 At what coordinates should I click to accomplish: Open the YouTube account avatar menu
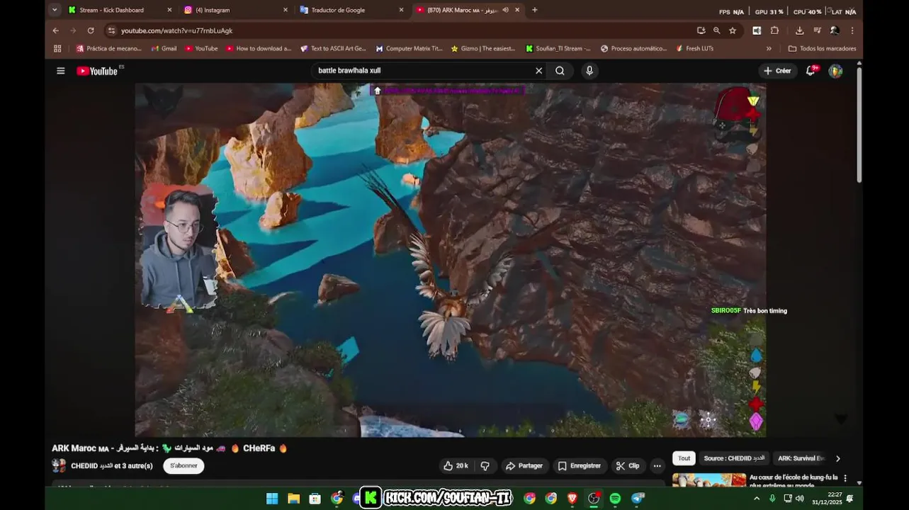[835, 71]
